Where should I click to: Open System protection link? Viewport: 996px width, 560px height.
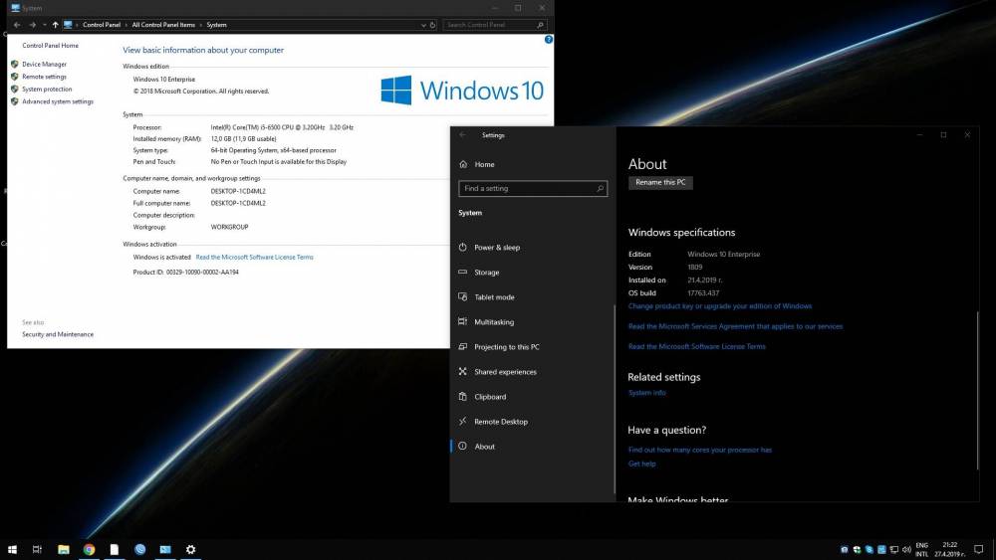pos(47,90)
